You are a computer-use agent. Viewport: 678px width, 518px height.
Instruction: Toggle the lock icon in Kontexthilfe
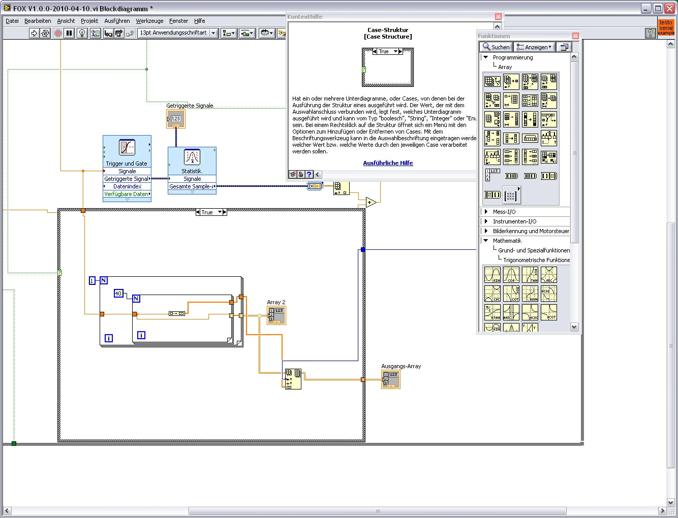(301, 174)
